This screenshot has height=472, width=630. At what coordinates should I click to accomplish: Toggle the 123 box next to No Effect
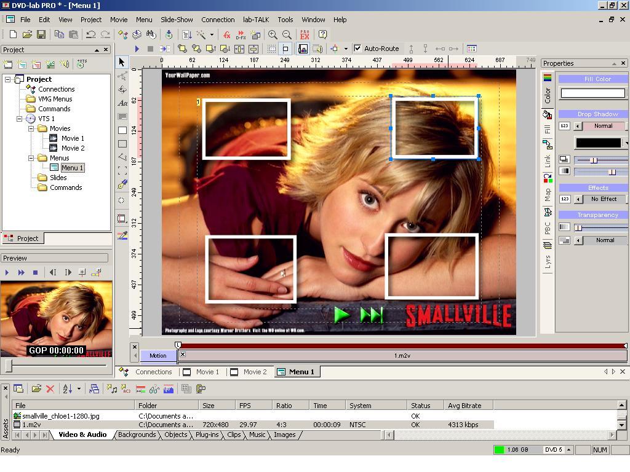(x=565, y=199)
